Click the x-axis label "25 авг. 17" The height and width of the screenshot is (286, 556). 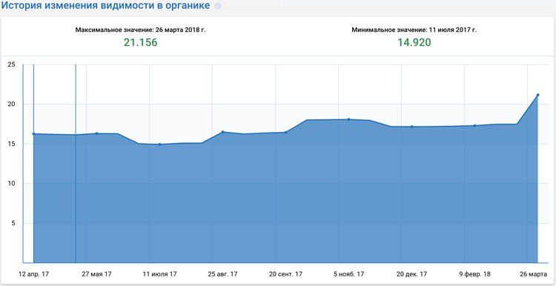(222, 274)
